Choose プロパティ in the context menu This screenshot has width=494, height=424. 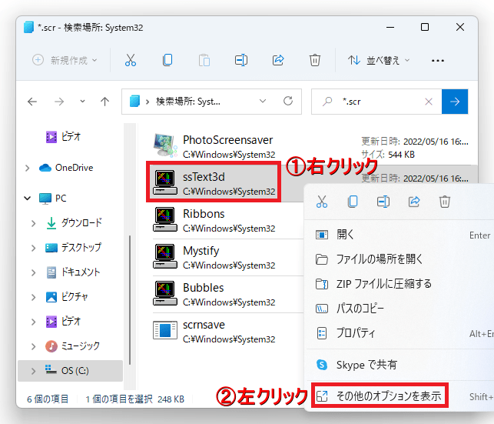coord(400,333)
